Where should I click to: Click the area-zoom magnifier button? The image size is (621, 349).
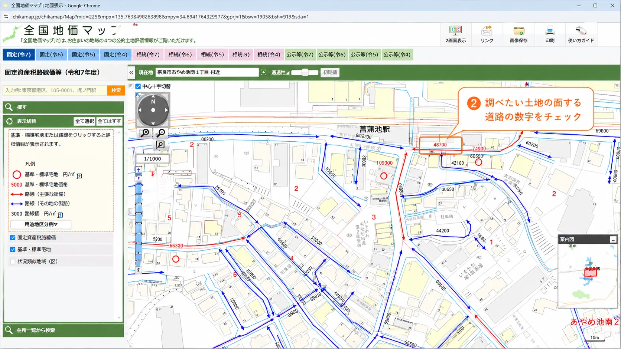click(x=160, y=144)
